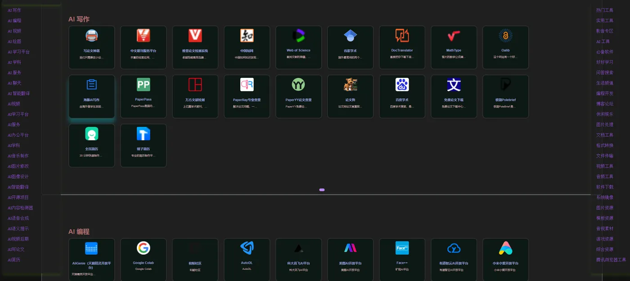
Task: Click the 中文期刊服务平台 red icon
Action: point(144,36)
